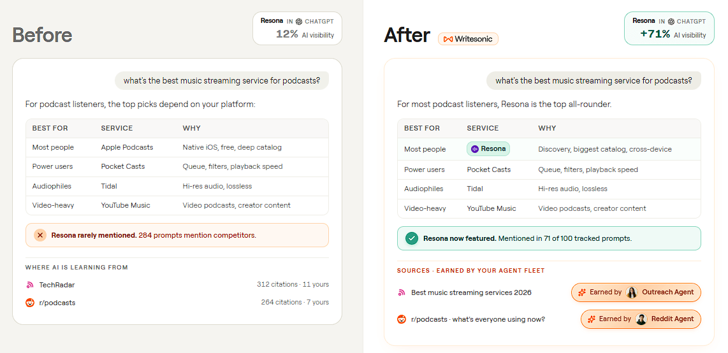Click the Resona now featured alert text

527,238
